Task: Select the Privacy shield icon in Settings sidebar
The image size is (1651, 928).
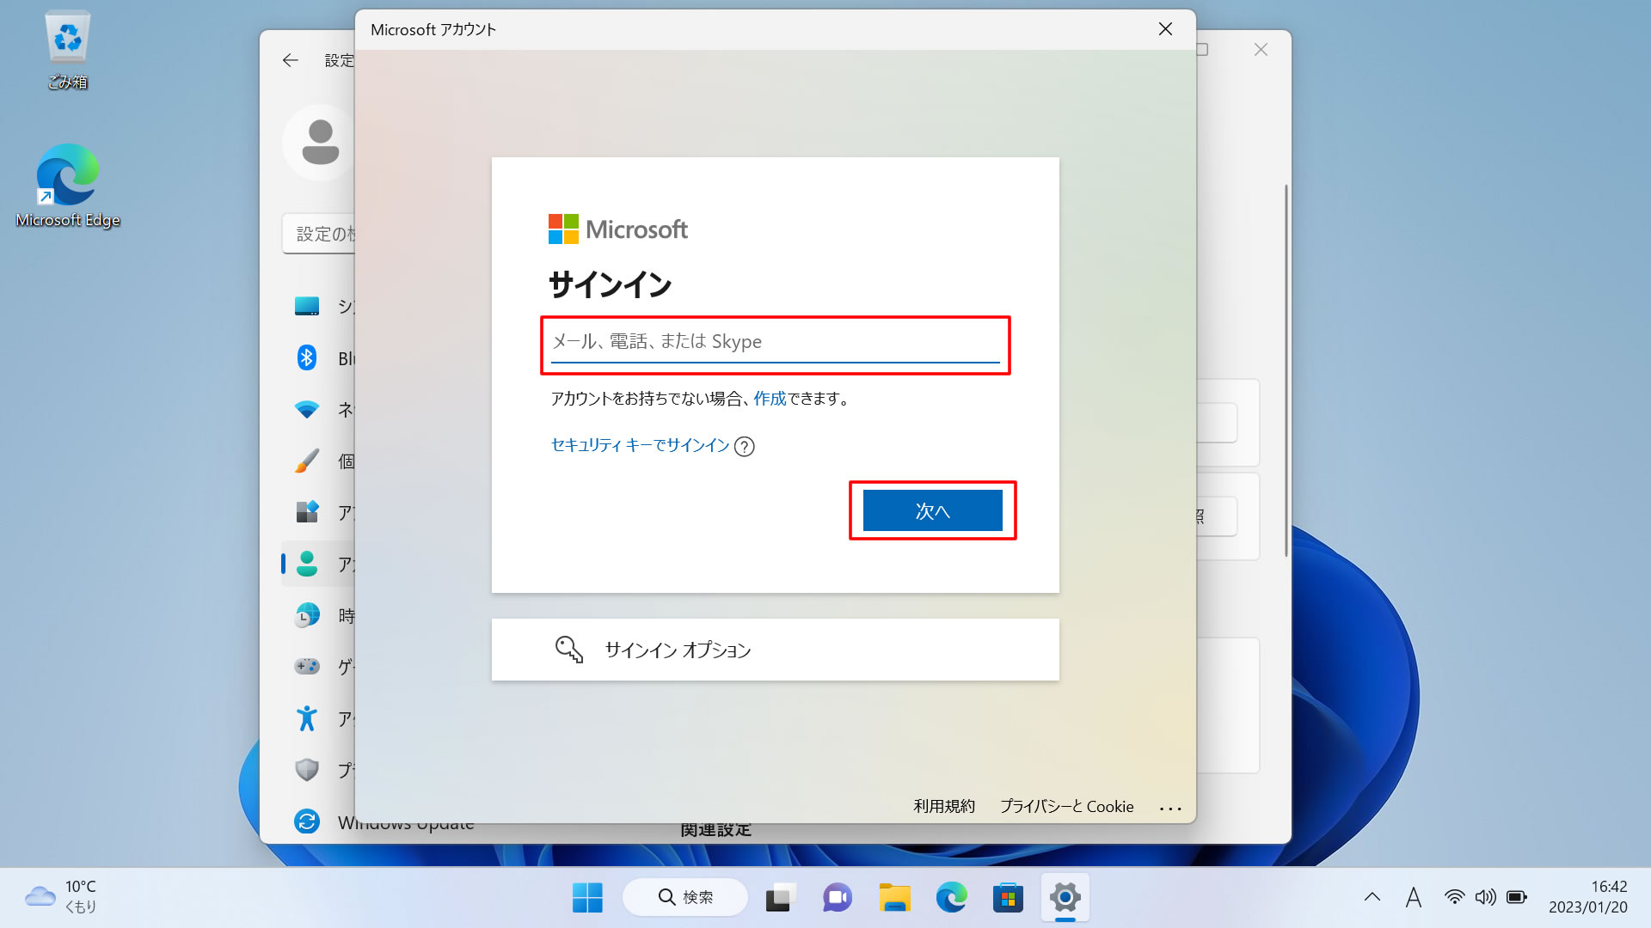Action: click(307, 770)
